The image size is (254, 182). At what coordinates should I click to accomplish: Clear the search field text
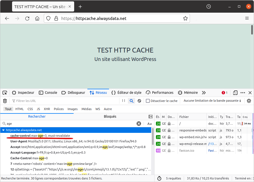coord(139,124)
